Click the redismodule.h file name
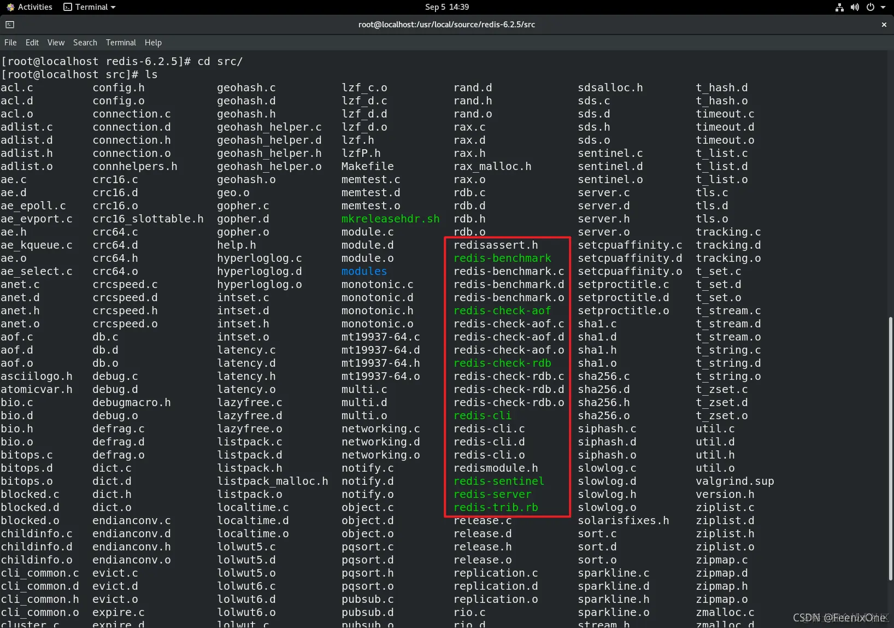 pos(496,468)
